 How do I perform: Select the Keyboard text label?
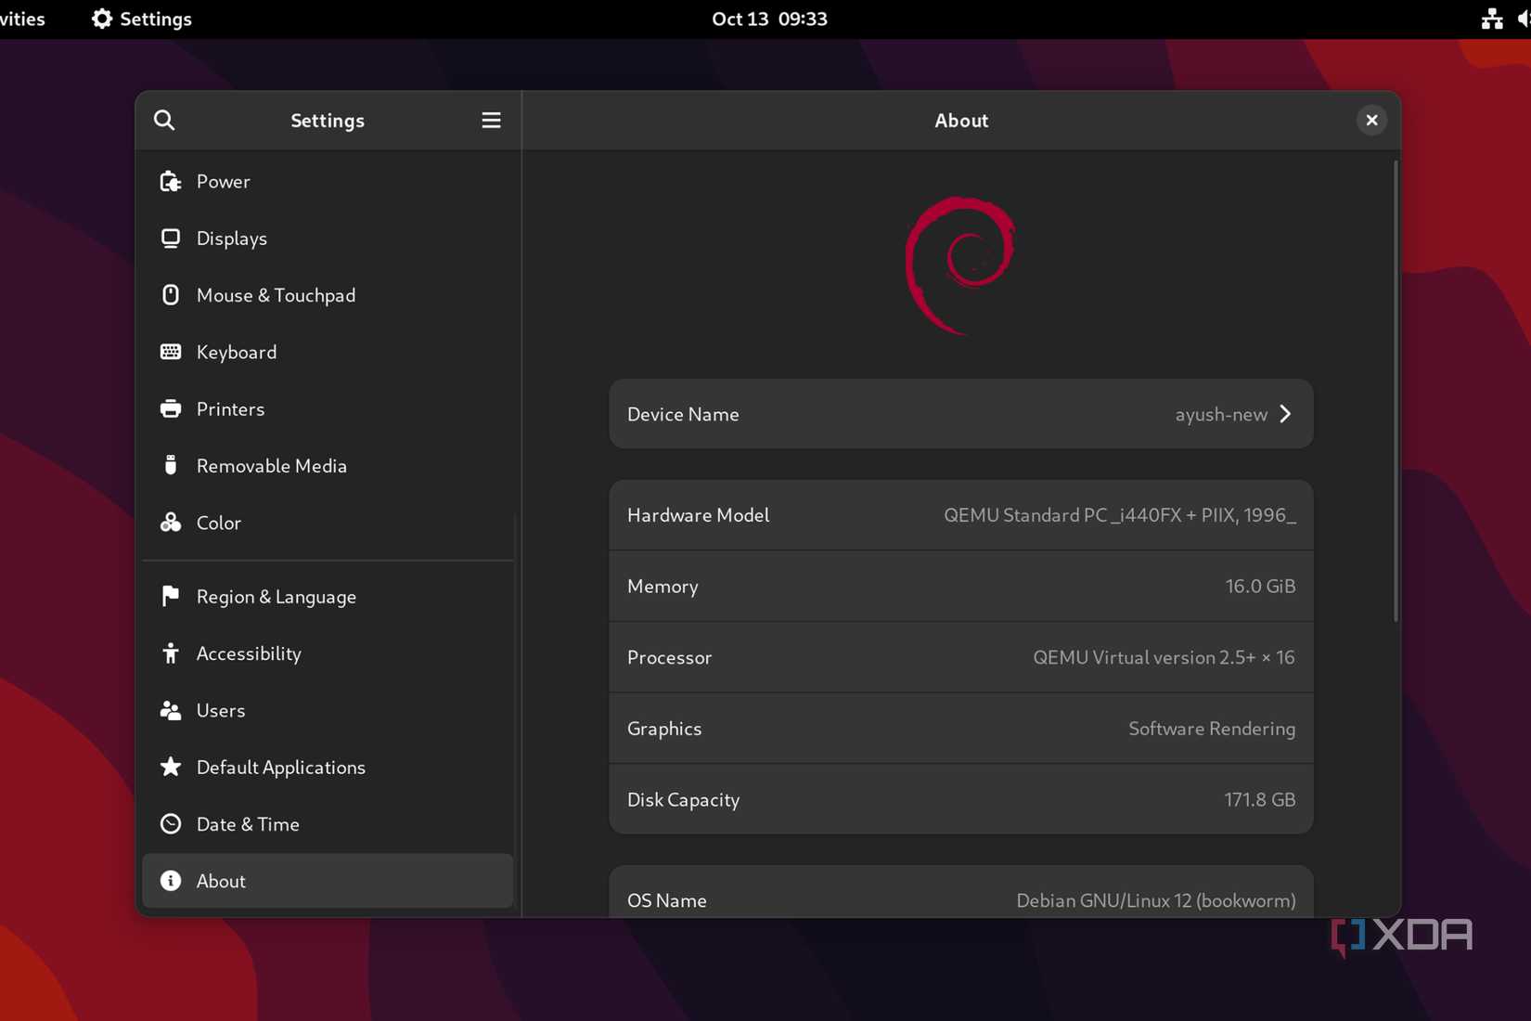(237, 352)
